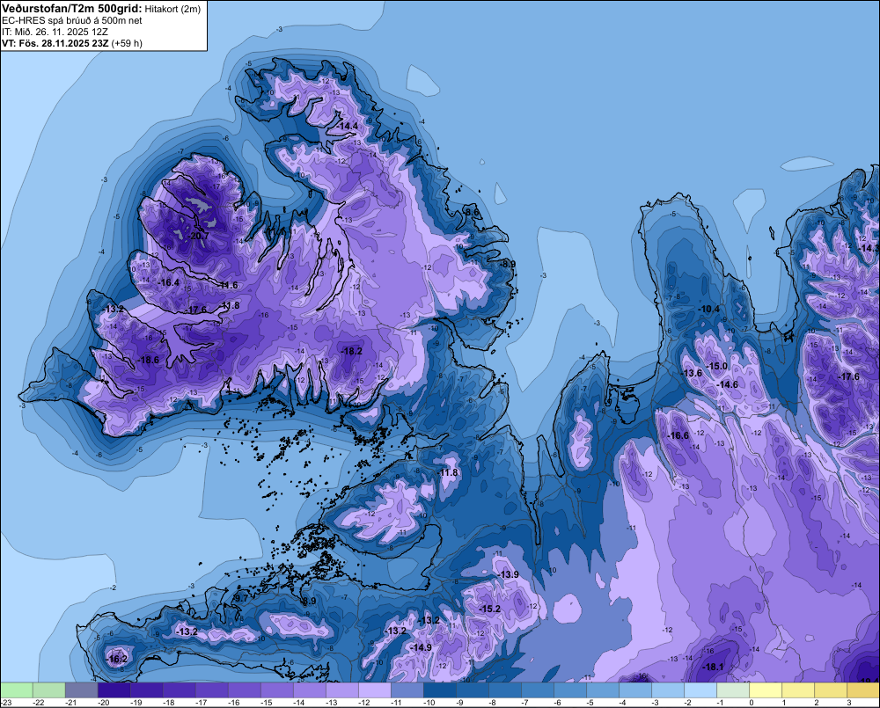Click the -18.1 temperature label
880x708 pixels.
(x=714, y=667)
